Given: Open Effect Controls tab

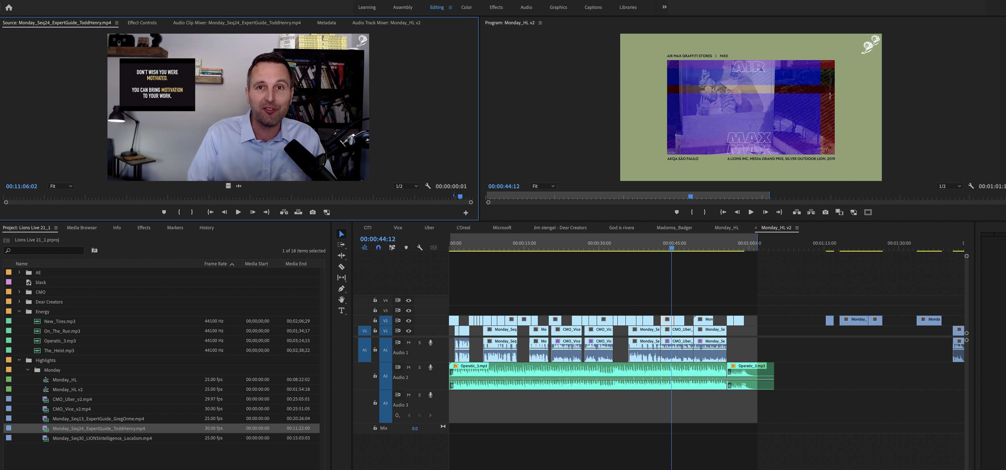Looking at the screenshot, I should 142,23.
